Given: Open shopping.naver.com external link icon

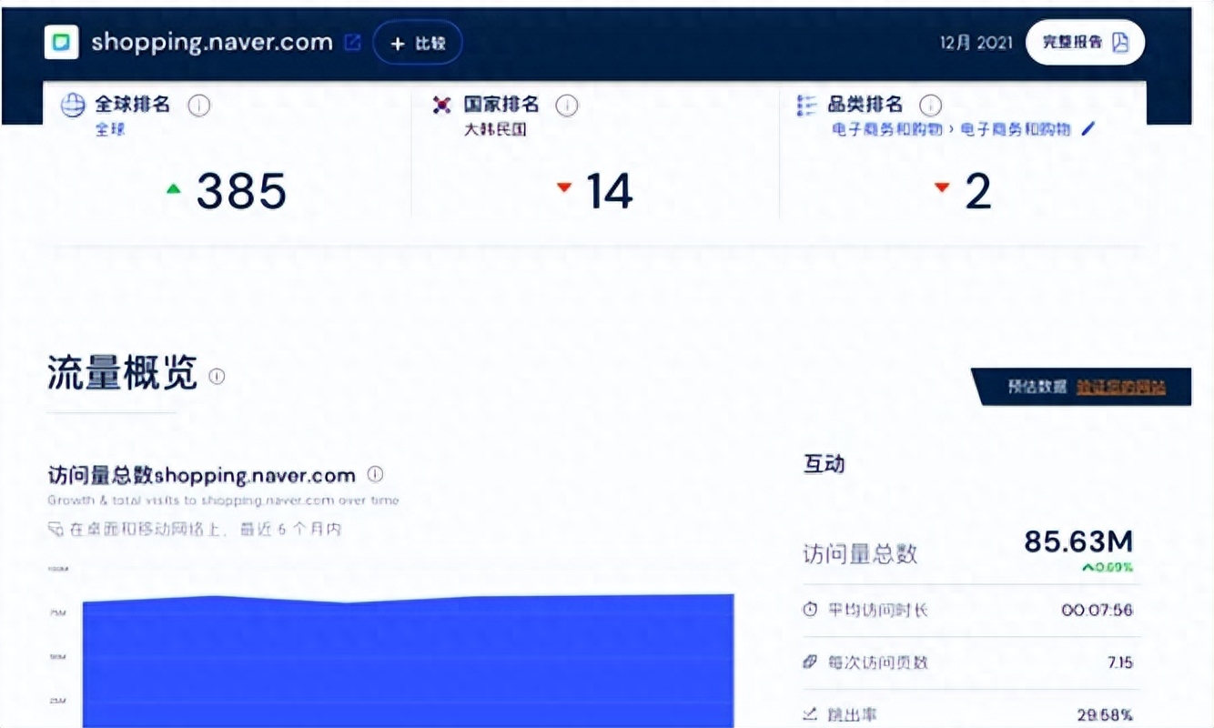Looking at the screenshot, I should point(352,43).
